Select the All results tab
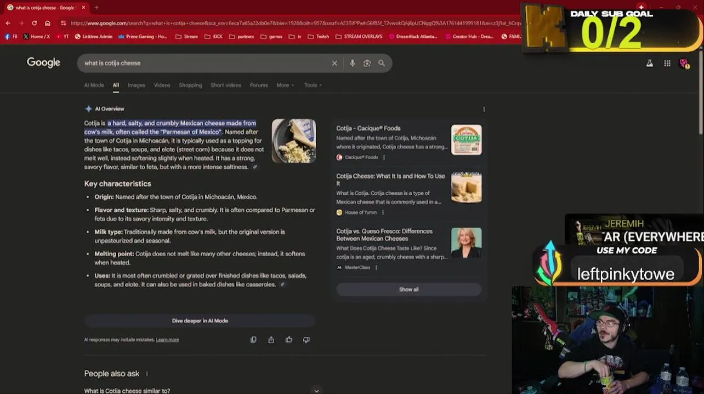Viewport: 704px width, 394px height. point(116,85)
